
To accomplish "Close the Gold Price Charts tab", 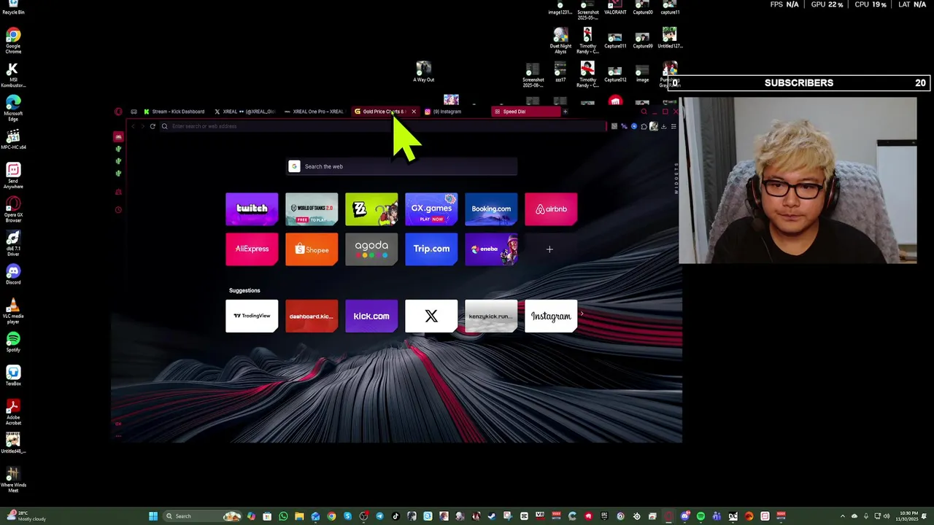I will 414,112.
